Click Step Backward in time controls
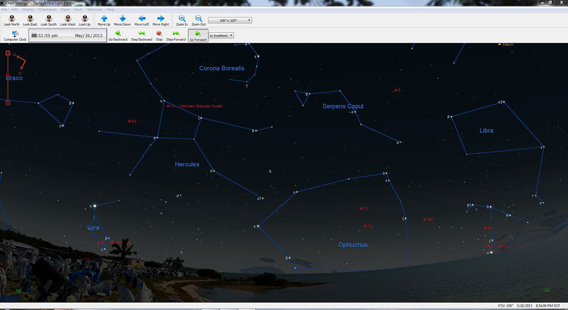Viewport: 568px width, 310px height. coord(141,35)
